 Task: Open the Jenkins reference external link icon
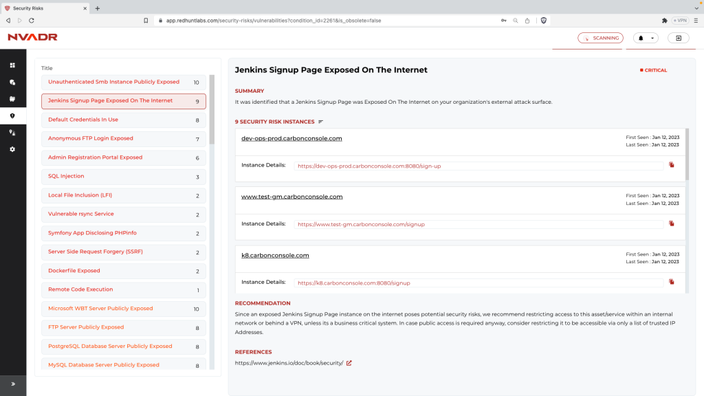click(x=349, y=363)
